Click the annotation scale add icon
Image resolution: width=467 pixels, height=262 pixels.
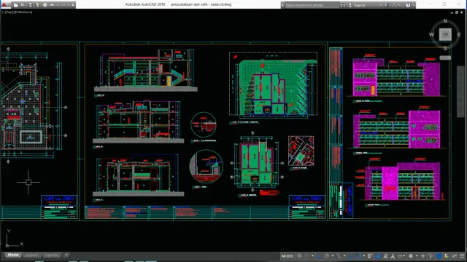393,256
